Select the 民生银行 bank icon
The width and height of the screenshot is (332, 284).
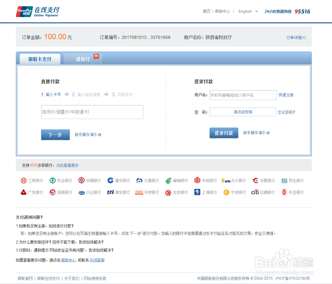284,181
